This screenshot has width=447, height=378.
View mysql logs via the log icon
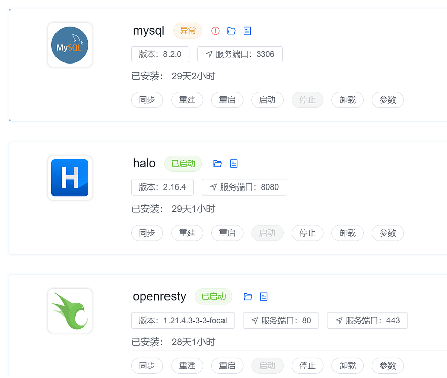[x=247, y=30]
